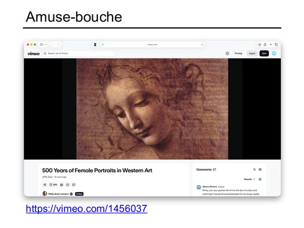Open the Pricing link

tap(238, 53)
